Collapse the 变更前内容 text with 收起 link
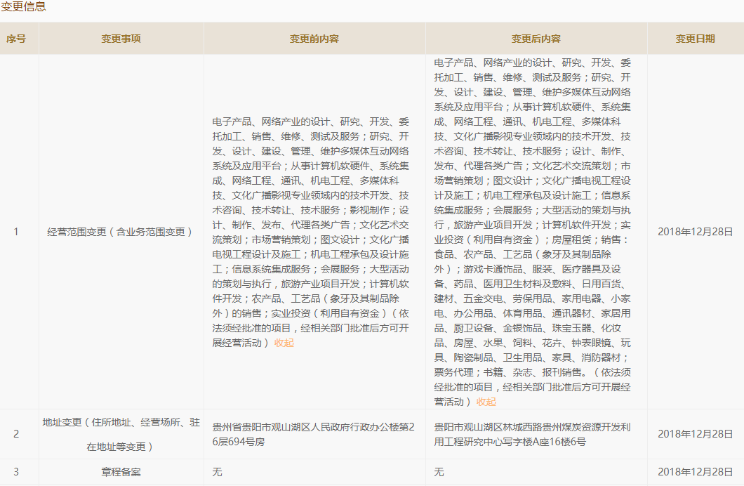Viewport: 744px width, 486px height. coord(284,343)
